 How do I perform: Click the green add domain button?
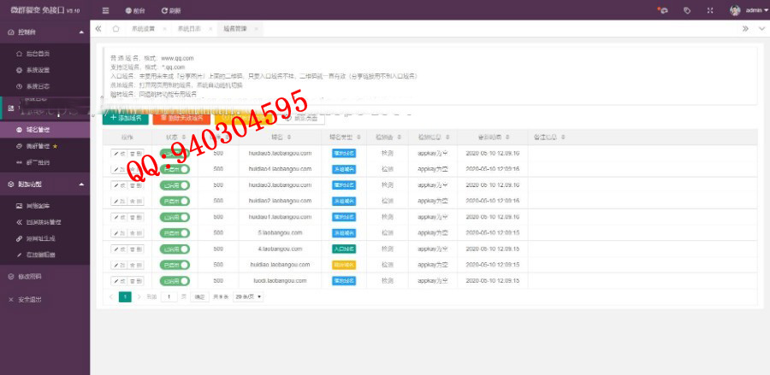click(x=125, y=118)
